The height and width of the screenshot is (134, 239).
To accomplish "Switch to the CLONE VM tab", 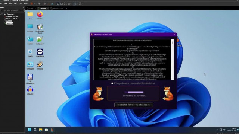I will [31, 9].
